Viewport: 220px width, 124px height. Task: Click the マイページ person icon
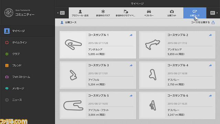pyautogui.click(x=7, y=31)
